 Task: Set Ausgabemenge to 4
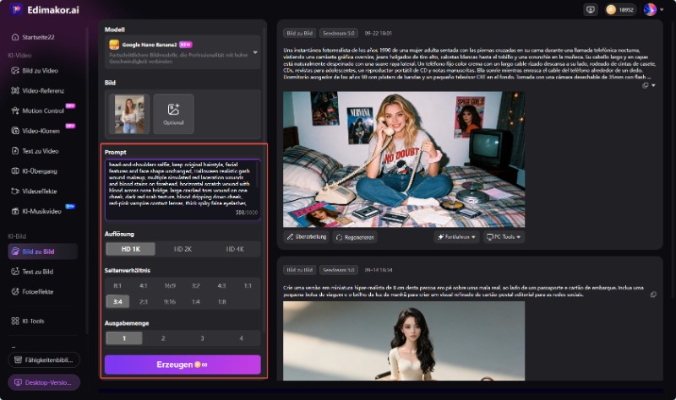coord(241,338)
